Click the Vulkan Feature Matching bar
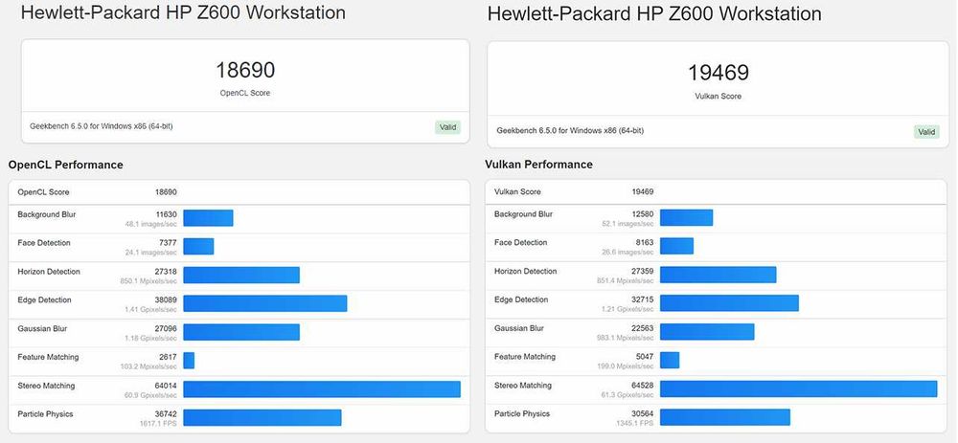Viewport: 958px width, 443px height. [670, 360]
